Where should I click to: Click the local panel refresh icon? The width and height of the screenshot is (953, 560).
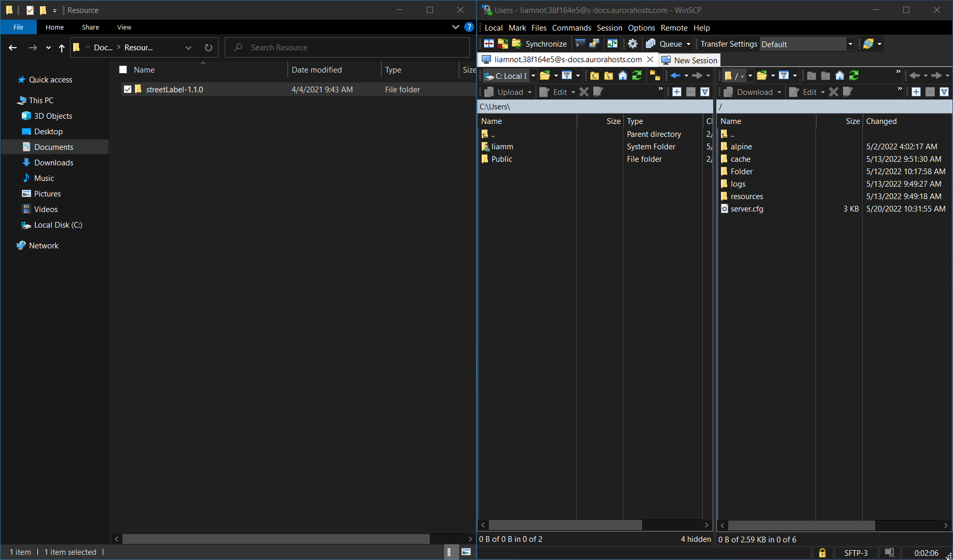coord(637,76)
